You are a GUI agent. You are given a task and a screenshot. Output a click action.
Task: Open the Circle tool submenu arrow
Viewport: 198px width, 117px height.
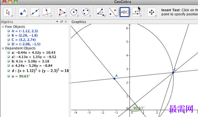pos(78,16)
